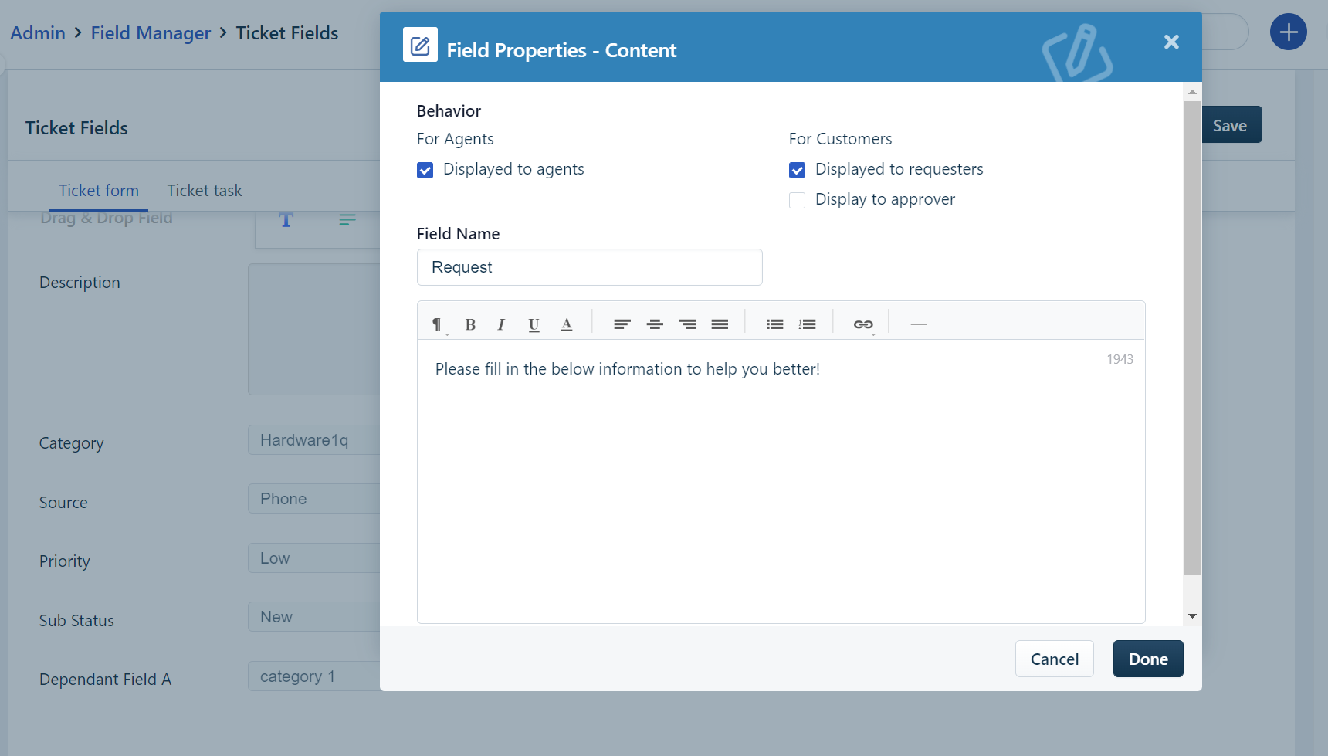Select the paragraph lines field icon
The width and height of the screenshot is (1328, 756).
[x=347, y=220]
